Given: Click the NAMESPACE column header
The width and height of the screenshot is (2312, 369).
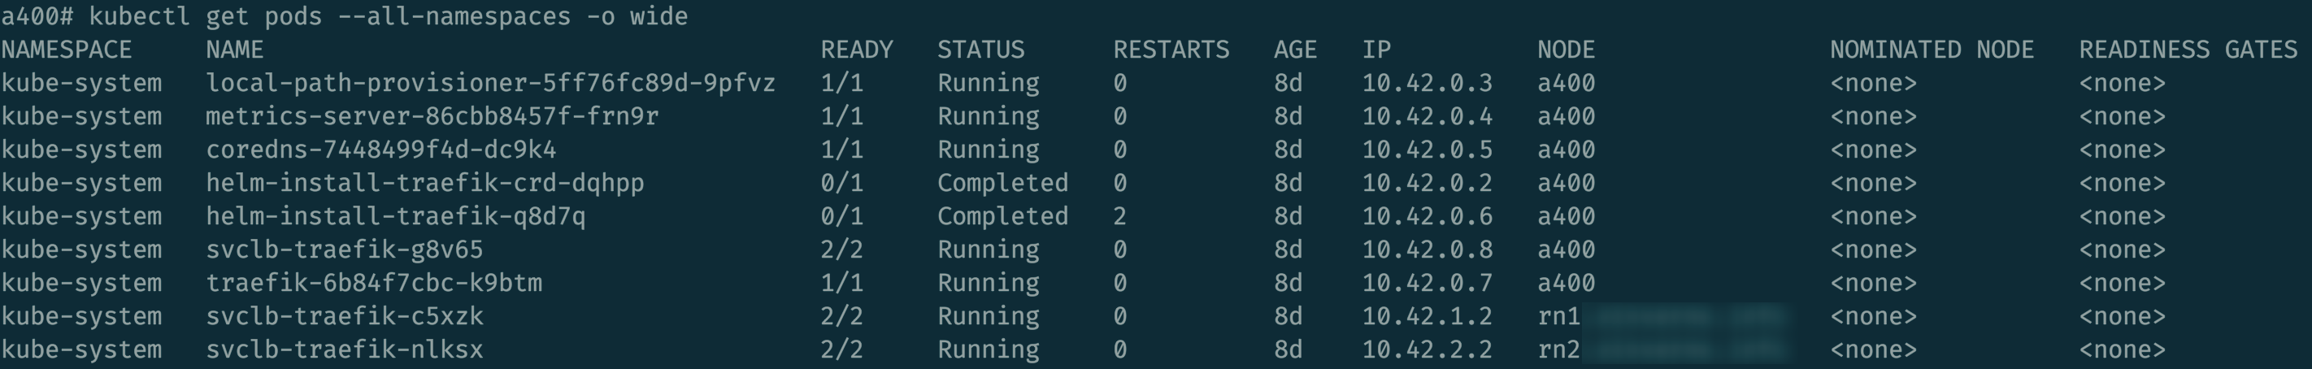Looking at the screenshot, I should [x=67, y=50].
